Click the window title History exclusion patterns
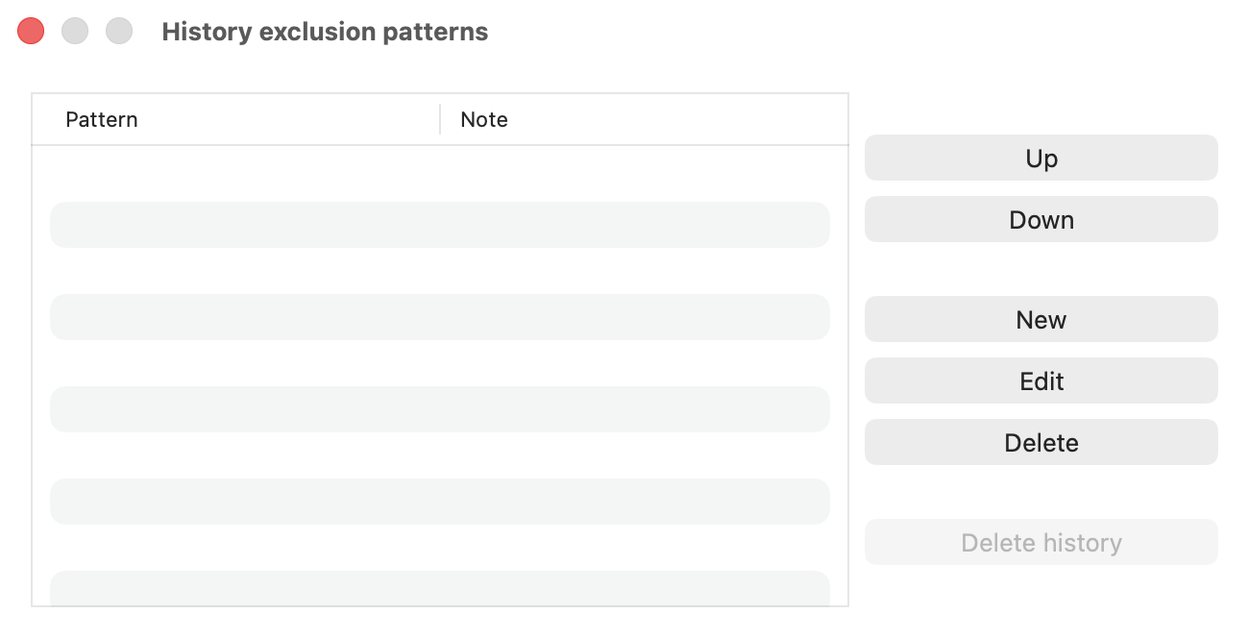Viewport: 1249px width, 638px height. click(x=325, y=32)
